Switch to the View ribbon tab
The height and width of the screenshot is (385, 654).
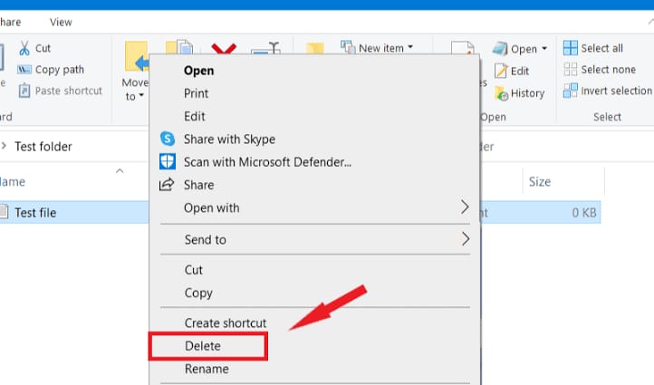click(61, 22)
